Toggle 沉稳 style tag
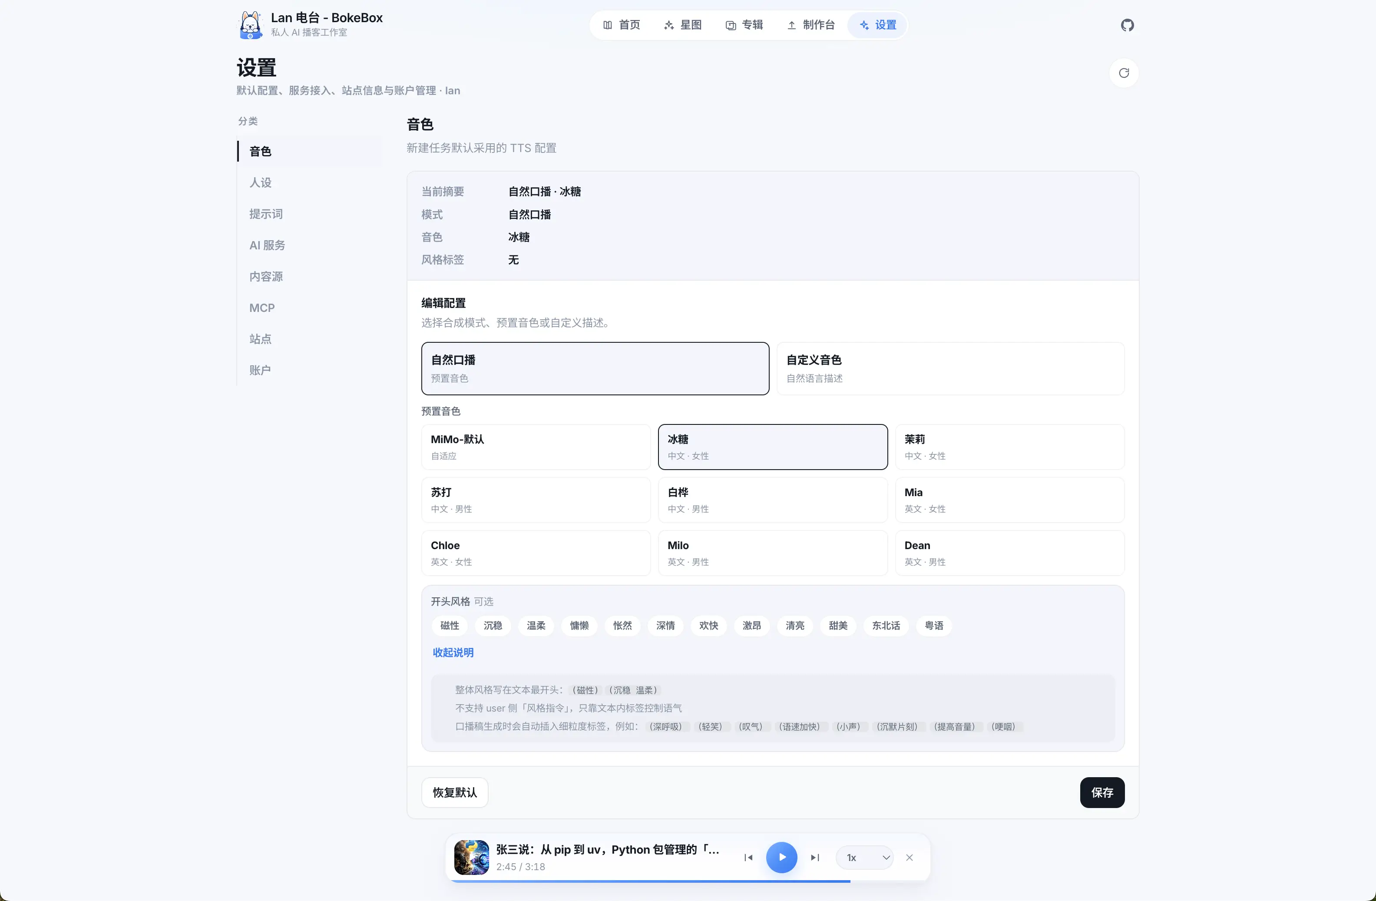The image size is (1376, 901). point(493,625)
